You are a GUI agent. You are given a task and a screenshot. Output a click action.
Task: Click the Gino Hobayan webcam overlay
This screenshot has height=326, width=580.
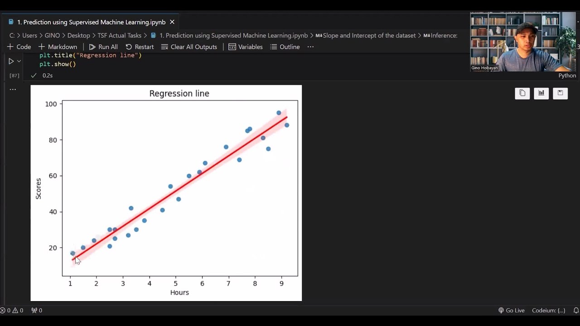(x=522, y=42)
